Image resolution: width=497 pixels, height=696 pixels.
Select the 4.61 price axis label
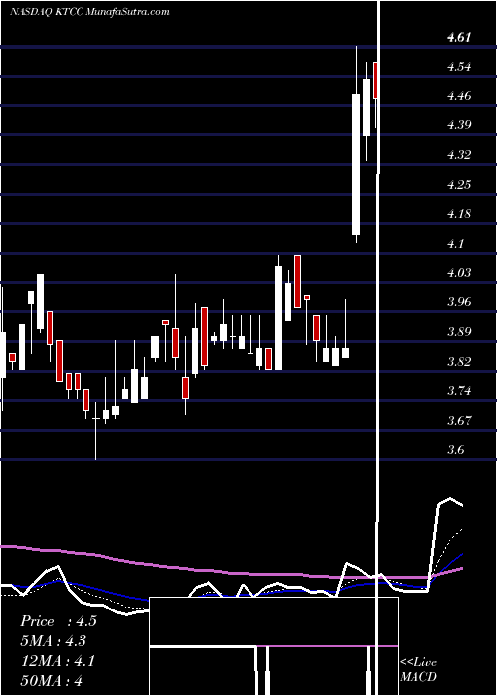pos(459,38)
